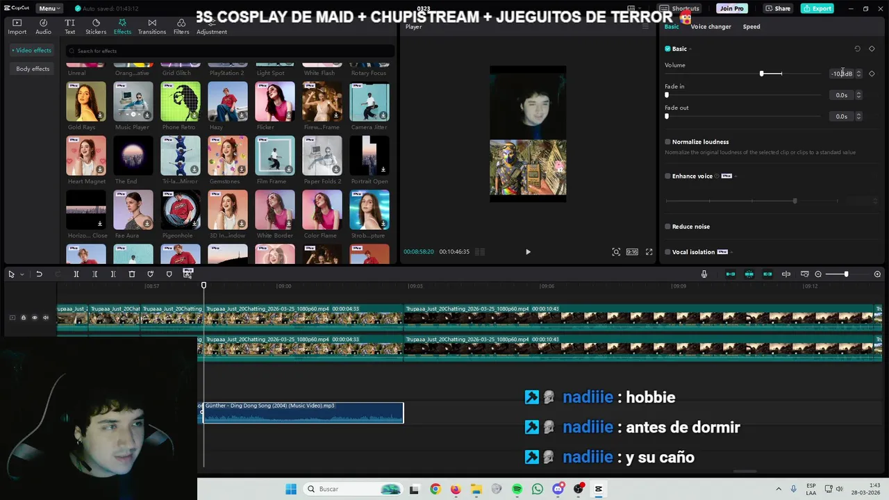This screenshot has height=500, width=889.
Task: Select the Effects tab
Action: pos(122,26)
